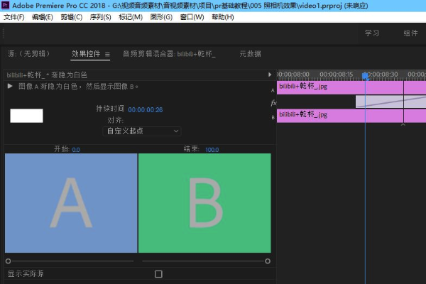Open the 标记(M) menu

pyautogui.click(x=131, y=17)
